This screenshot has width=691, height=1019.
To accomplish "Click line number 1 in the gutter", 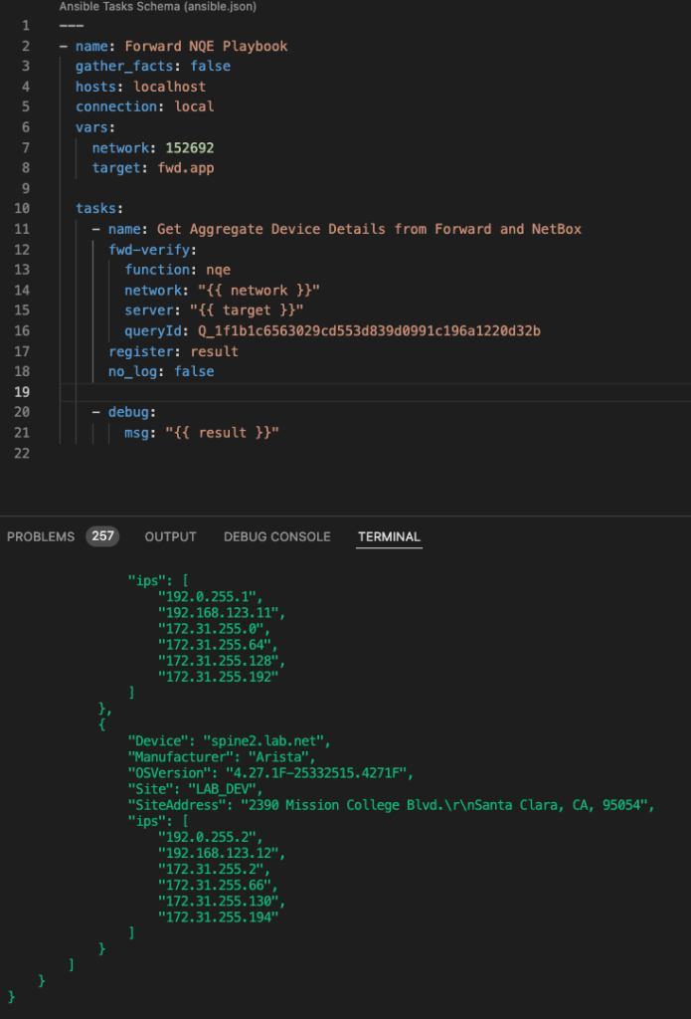I will [x=24, y=26].
